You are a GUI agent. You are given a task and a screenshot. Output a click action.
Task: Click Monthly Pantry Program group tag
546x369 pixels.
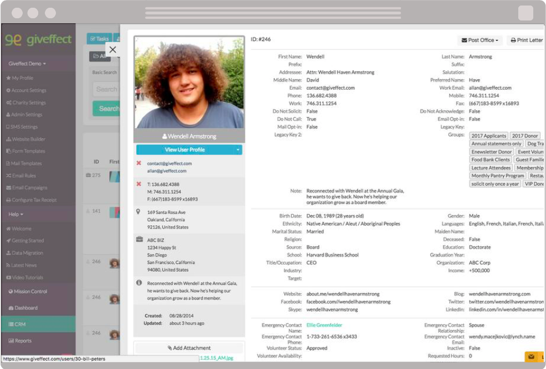tap(497, 176)
